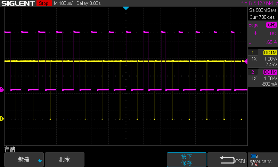Image resolution: width=278 pixels, height=167 pixels.
Task: Click channel 1 scale value 1.00V/
Action: click(271, 59)
